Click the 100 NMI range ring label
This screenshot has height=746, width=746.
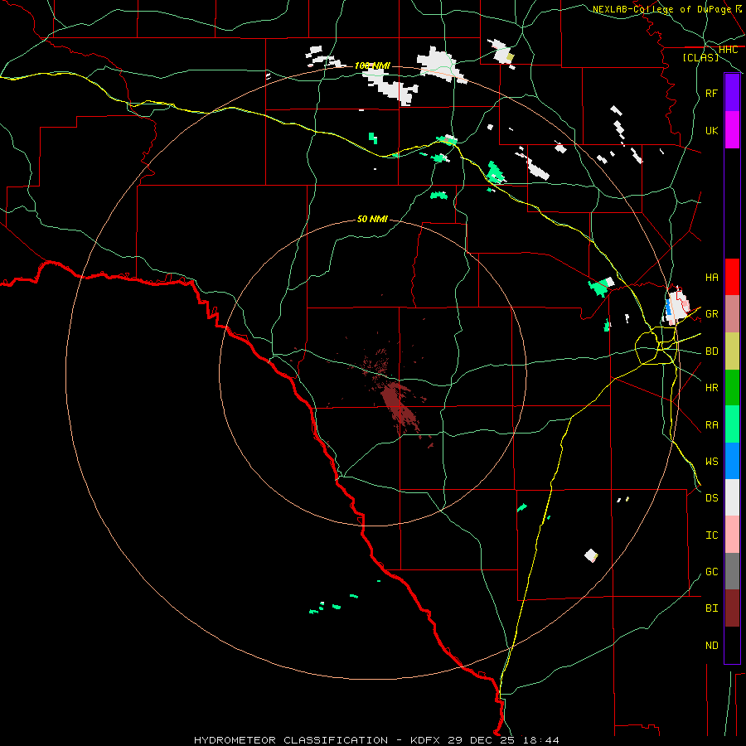tap(372, 65)
